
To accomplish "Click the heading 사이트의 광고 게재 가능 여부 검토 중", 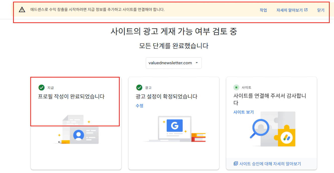I will coord(174,32).
